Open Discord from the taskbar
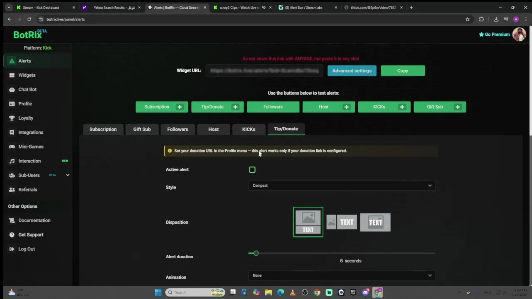This screenshot has width=532, height=299. pyautogui.click(x=365, y=292)
